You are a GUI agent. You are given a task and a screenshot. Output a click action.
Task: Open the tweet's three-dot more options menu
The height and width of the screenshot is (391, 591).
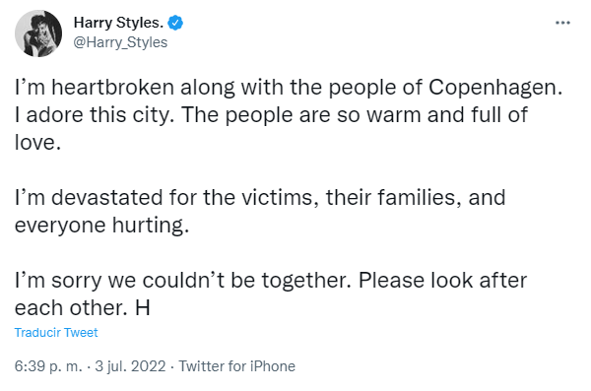tap(562, 23)
